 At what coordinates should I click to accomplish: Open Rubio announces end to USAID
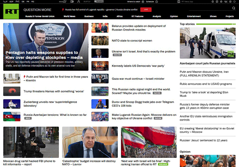click(x=206, y=84)
